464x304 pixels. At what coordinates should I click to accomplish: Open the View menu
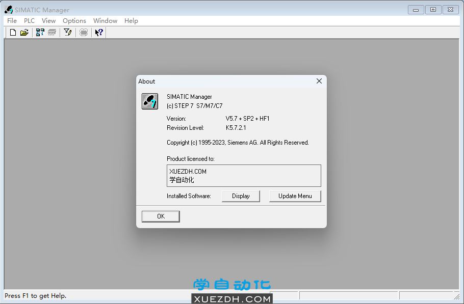(x=48, y=21)
